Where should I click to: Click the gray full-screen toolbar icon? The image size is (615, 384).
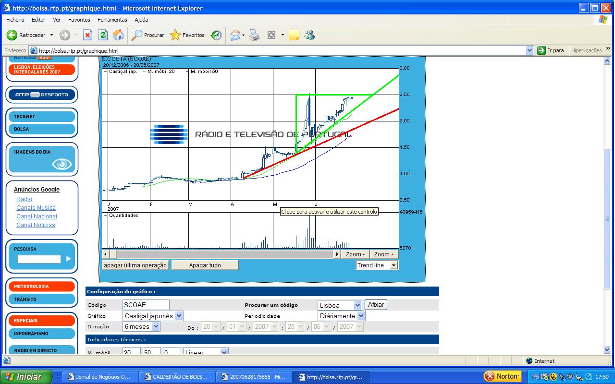(271, 35)
